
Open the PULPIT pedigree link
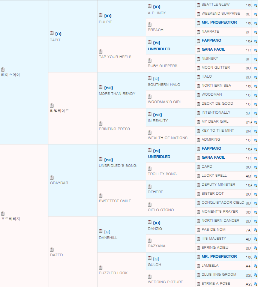[x=105, y=22]
